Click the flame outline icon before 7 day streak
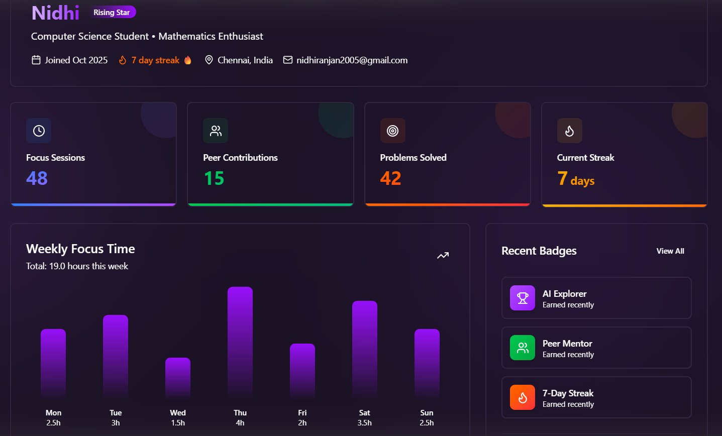 click(x=123, y=60)
